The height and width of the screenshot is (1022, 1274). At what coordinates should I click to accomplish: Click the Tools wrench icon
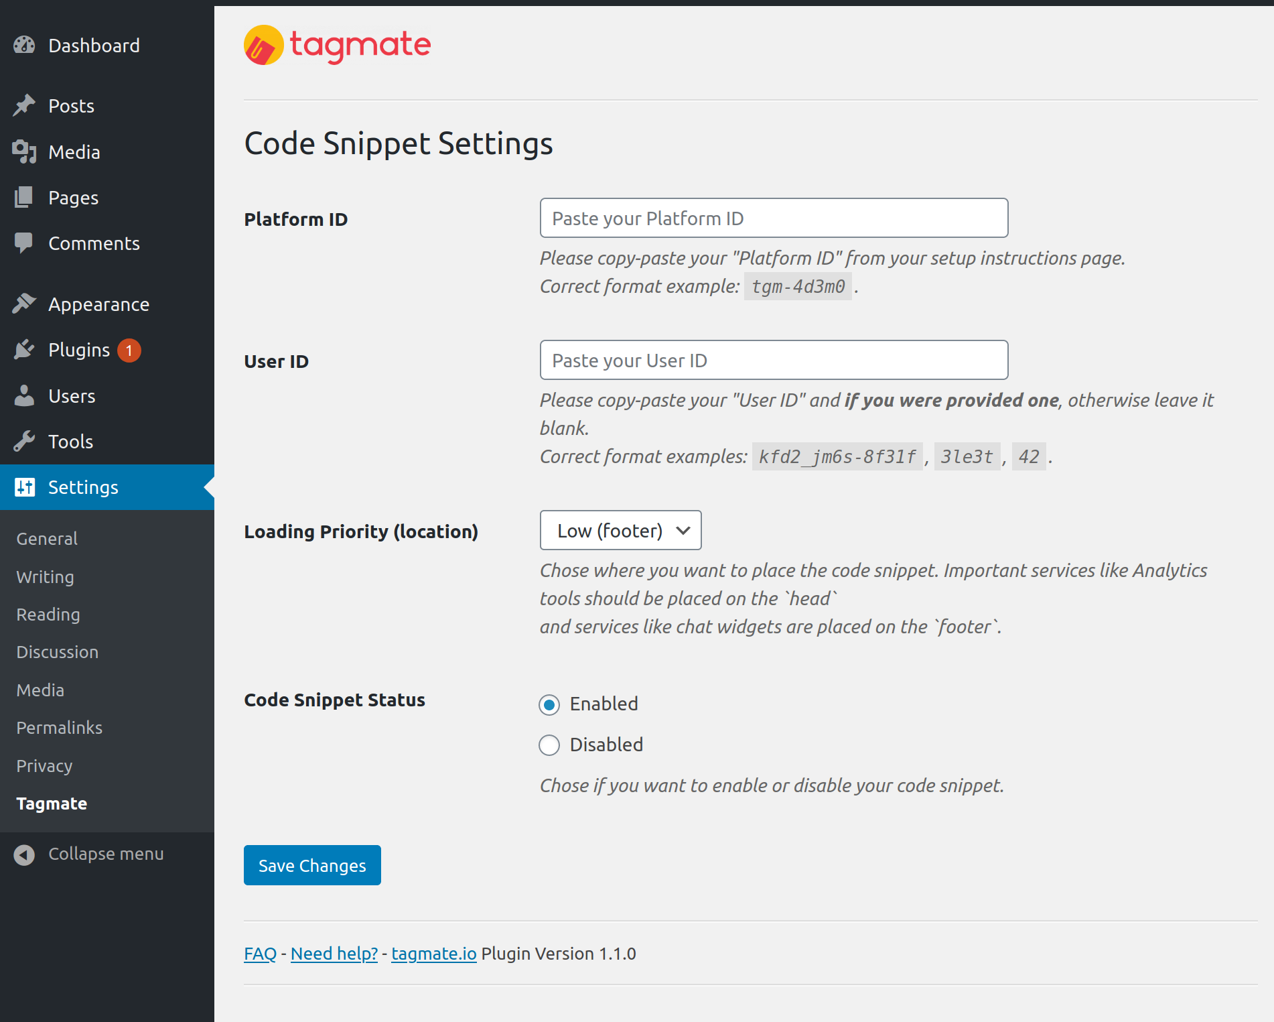tap(24, 442)
